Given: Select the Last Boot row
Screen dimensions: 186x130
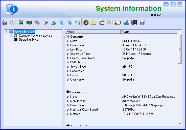Looking at the screenshot, I should point(122,49).
